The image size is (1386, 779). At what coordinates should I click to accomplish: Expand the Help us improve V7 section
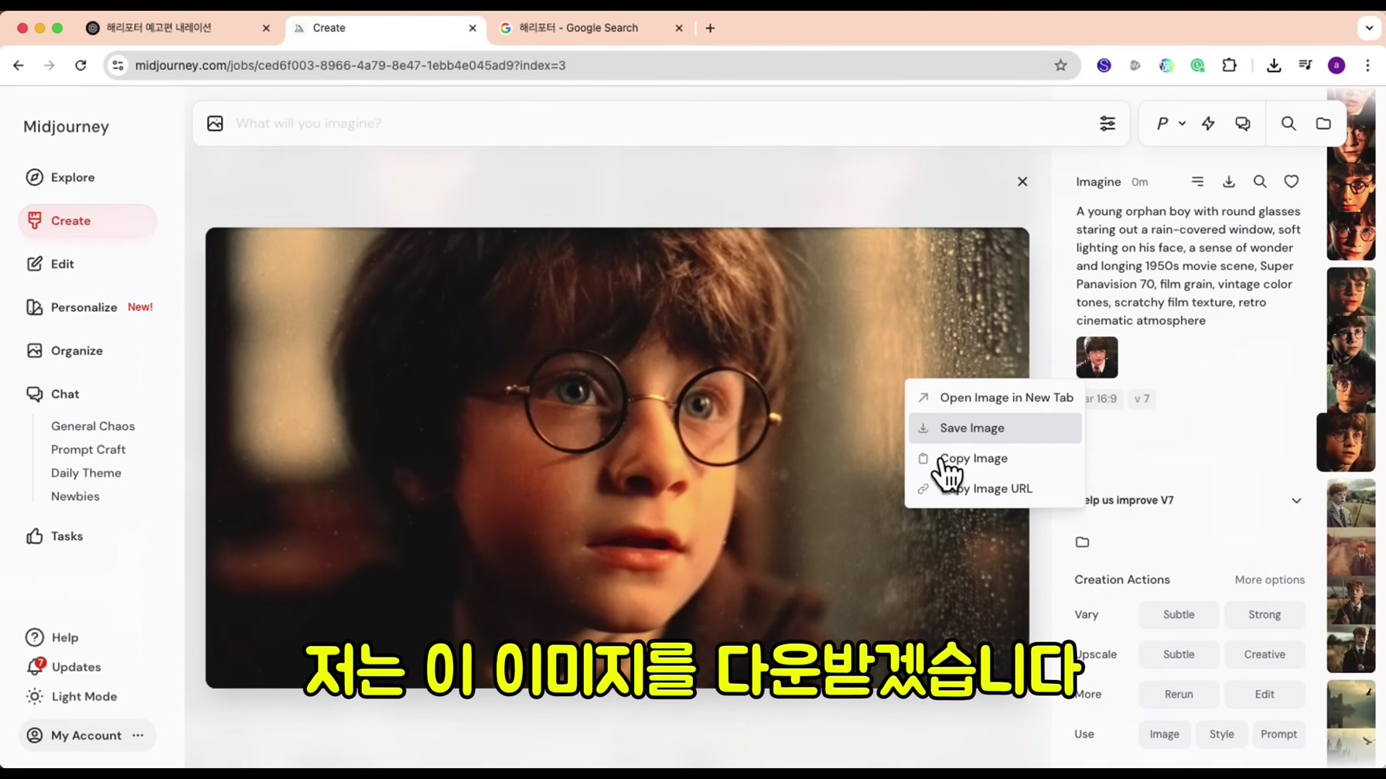tap(1296, 501)
